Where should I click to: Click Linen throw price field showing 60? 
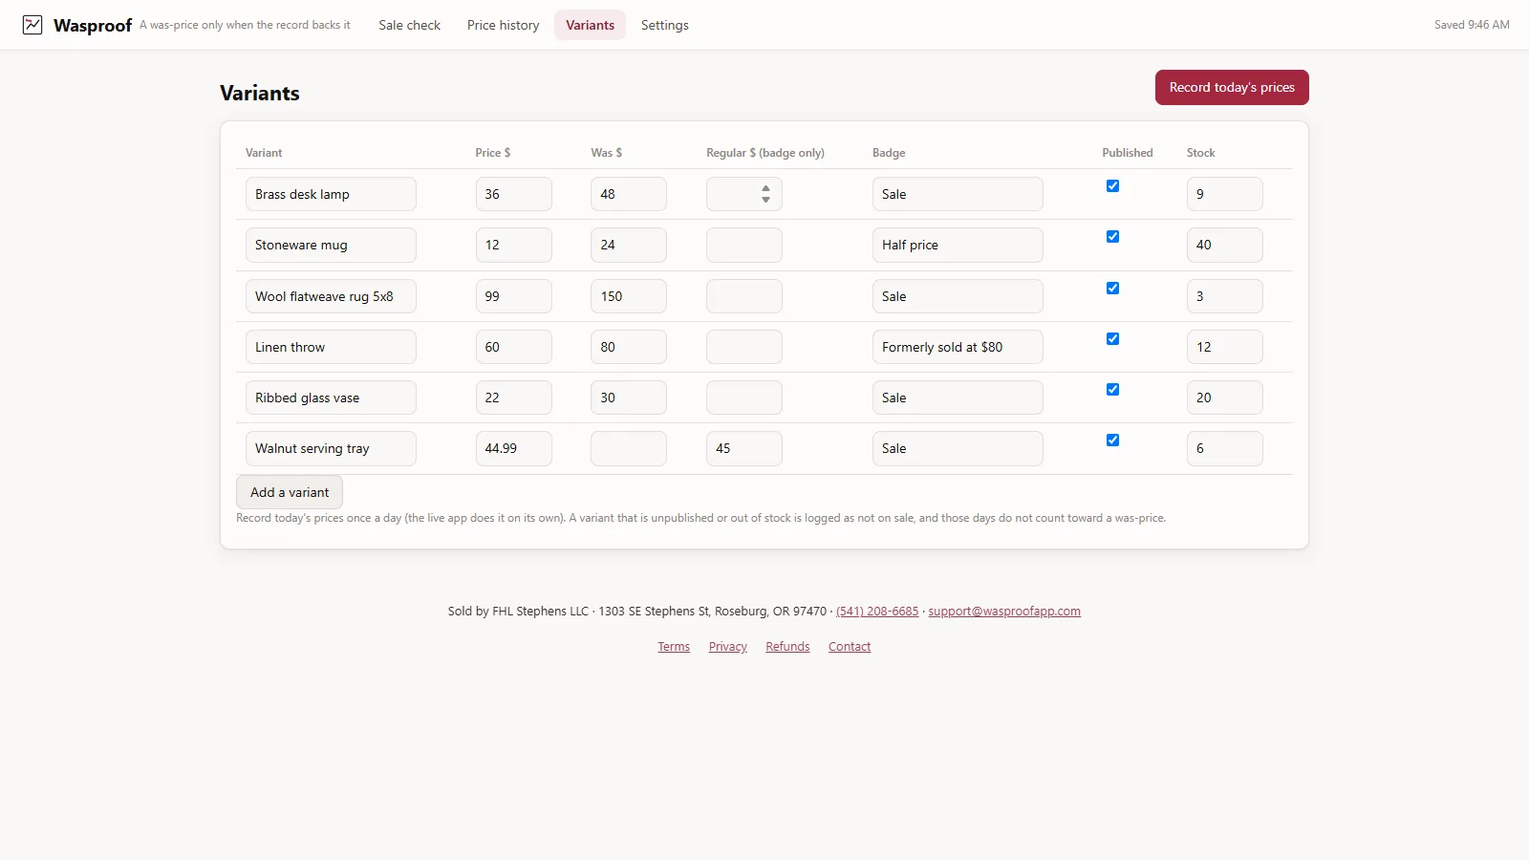[x=514, y=347]
